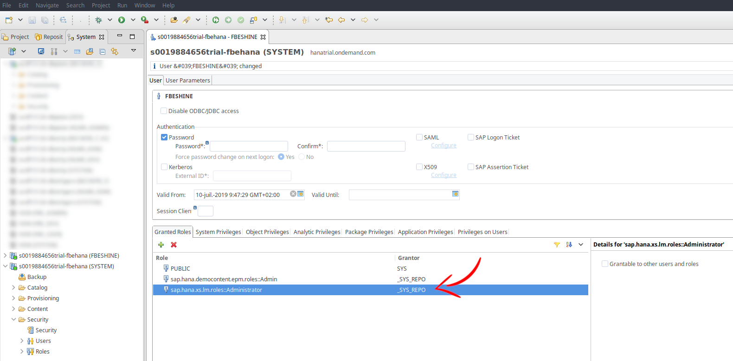This screenshot has height=361, width=733.
Task: Check the SAP Logon Ticket box
Action: point(471,137)
